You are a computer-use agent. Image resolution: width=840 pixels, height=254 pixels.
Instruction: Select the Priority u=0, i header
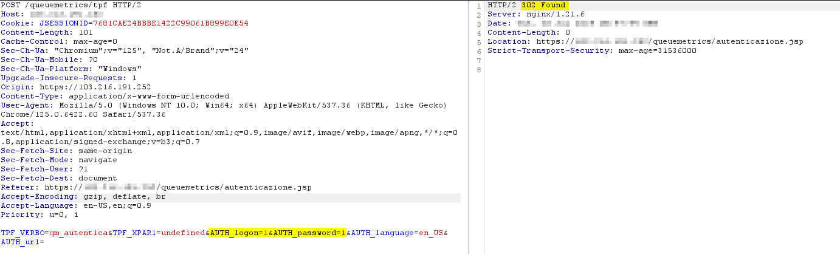[x=40, y=215]
